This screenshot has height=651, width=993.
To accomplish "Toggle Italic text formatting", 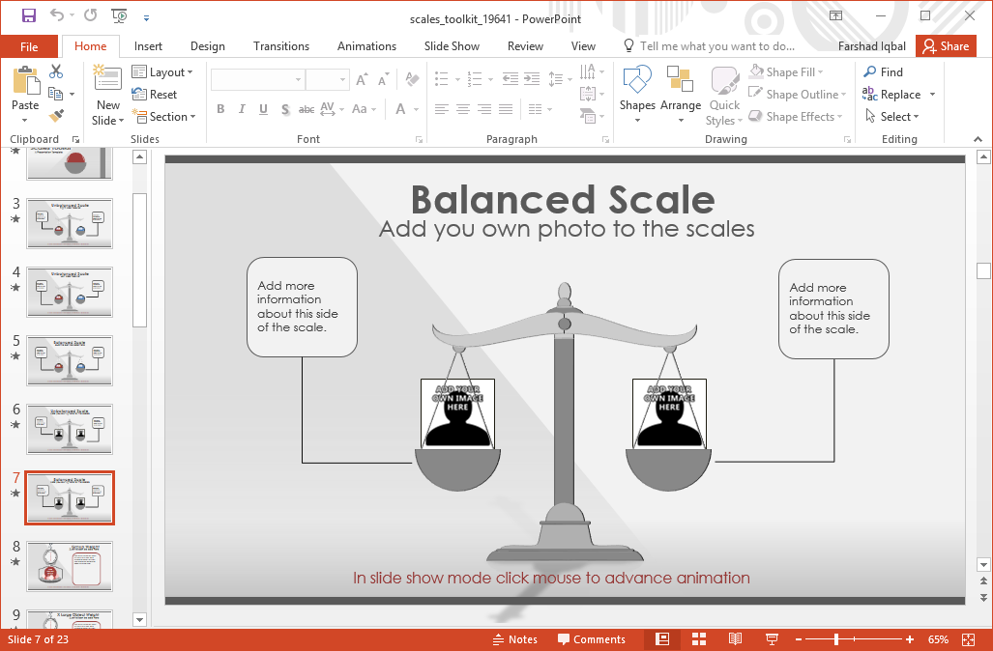I will [x=242, y=109].
